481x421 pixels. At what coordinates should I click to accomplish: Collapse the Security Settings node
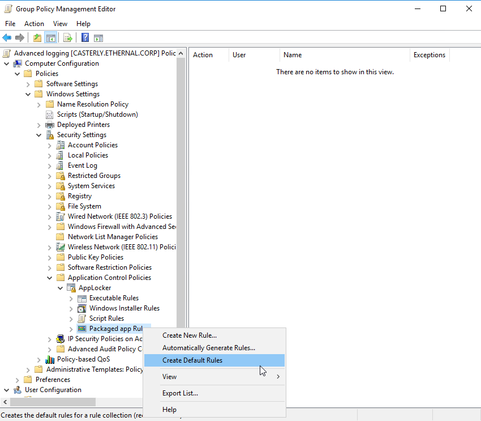[x=38, y=135]
